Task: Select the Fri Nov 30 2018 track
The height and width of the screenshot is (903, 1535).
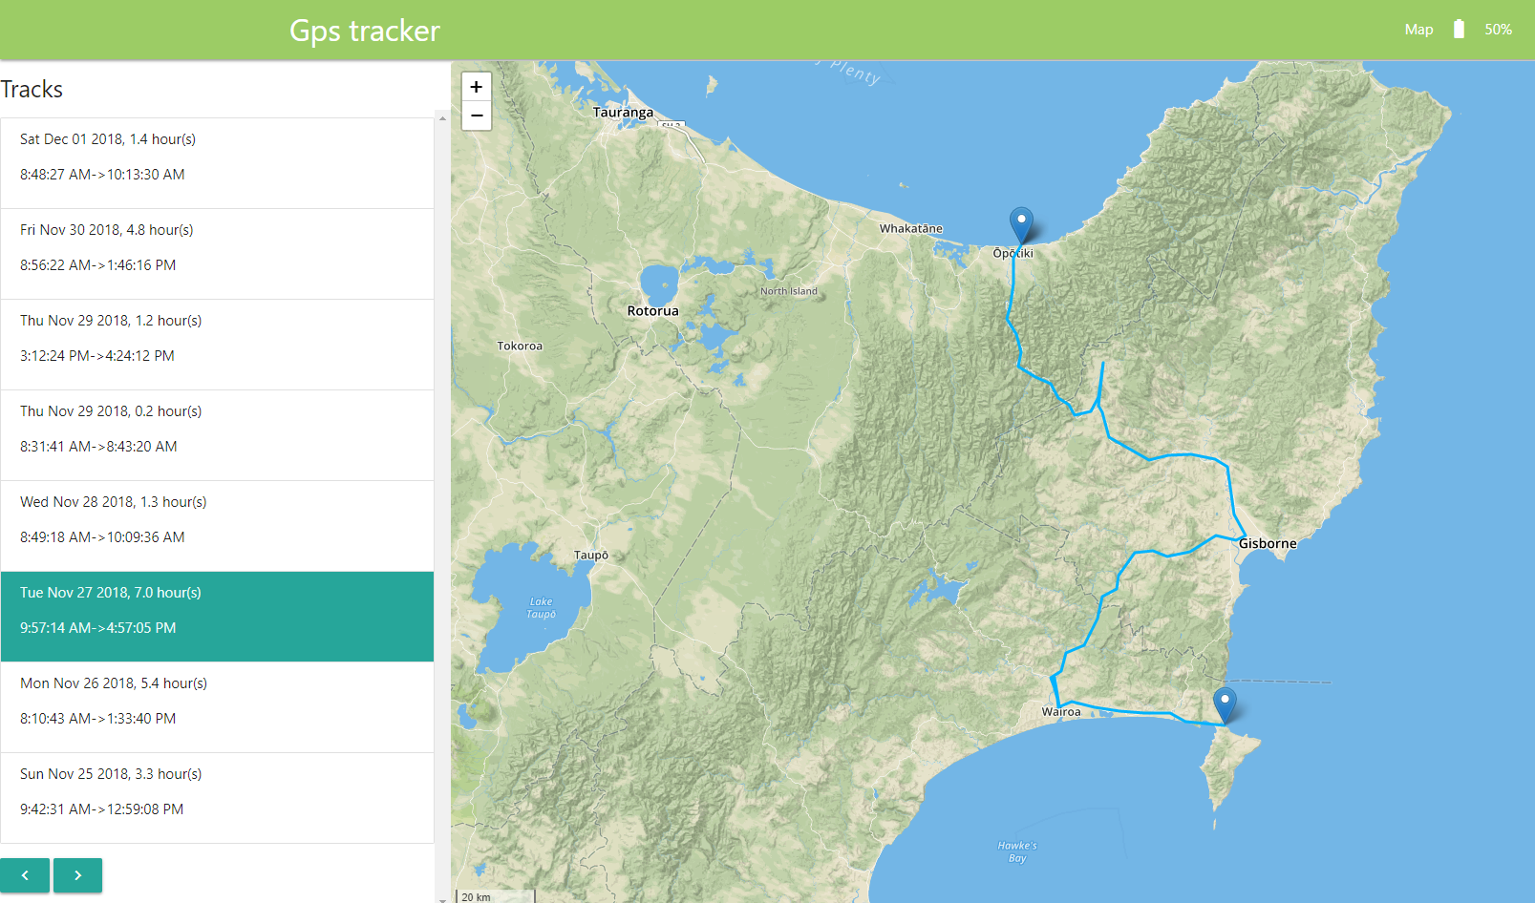Action: coord(217,254)
